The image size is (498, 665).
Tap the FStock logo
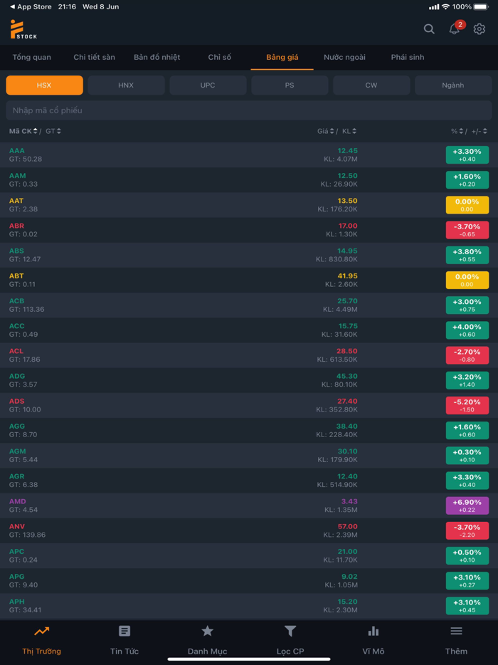(23, 30)
